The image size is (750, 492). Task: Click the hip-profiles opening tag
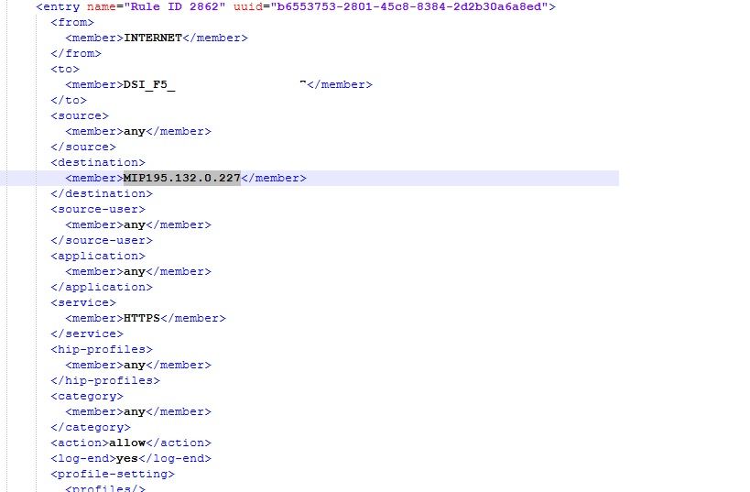pos(102,349)
